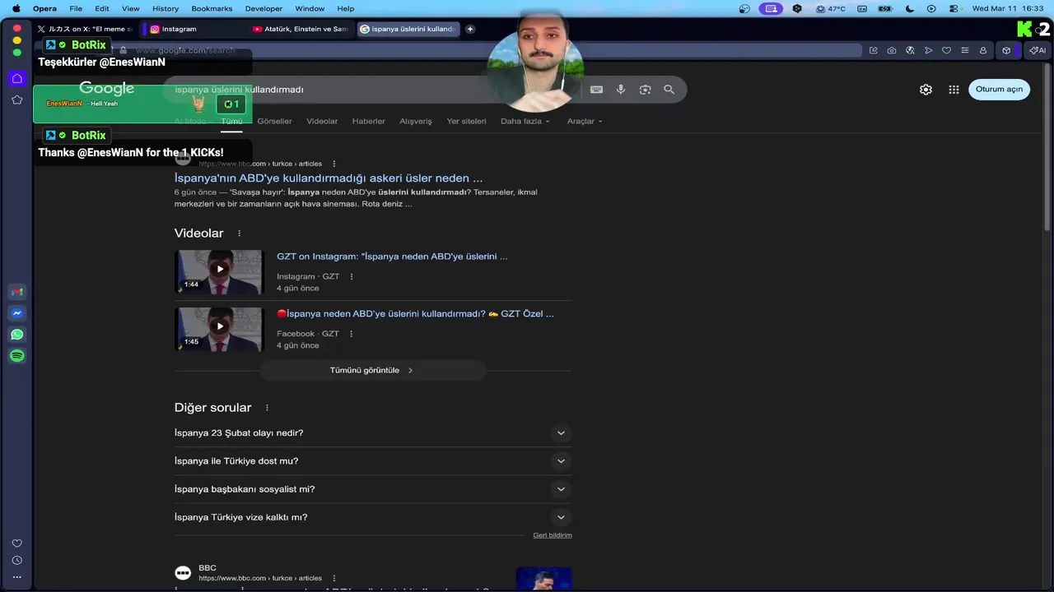1054x592 pixels.
Task: Toggle Do Not Disturb moon icon
Action: (x=909, y=8)
